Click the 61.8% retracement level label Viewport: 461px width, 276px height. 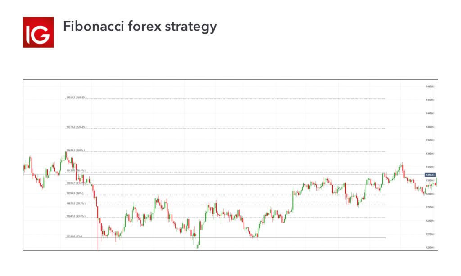76,183
